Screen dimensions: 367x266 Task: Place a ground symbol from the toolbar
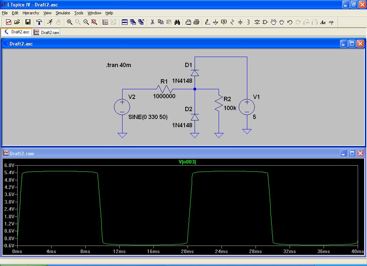[215, 22]
